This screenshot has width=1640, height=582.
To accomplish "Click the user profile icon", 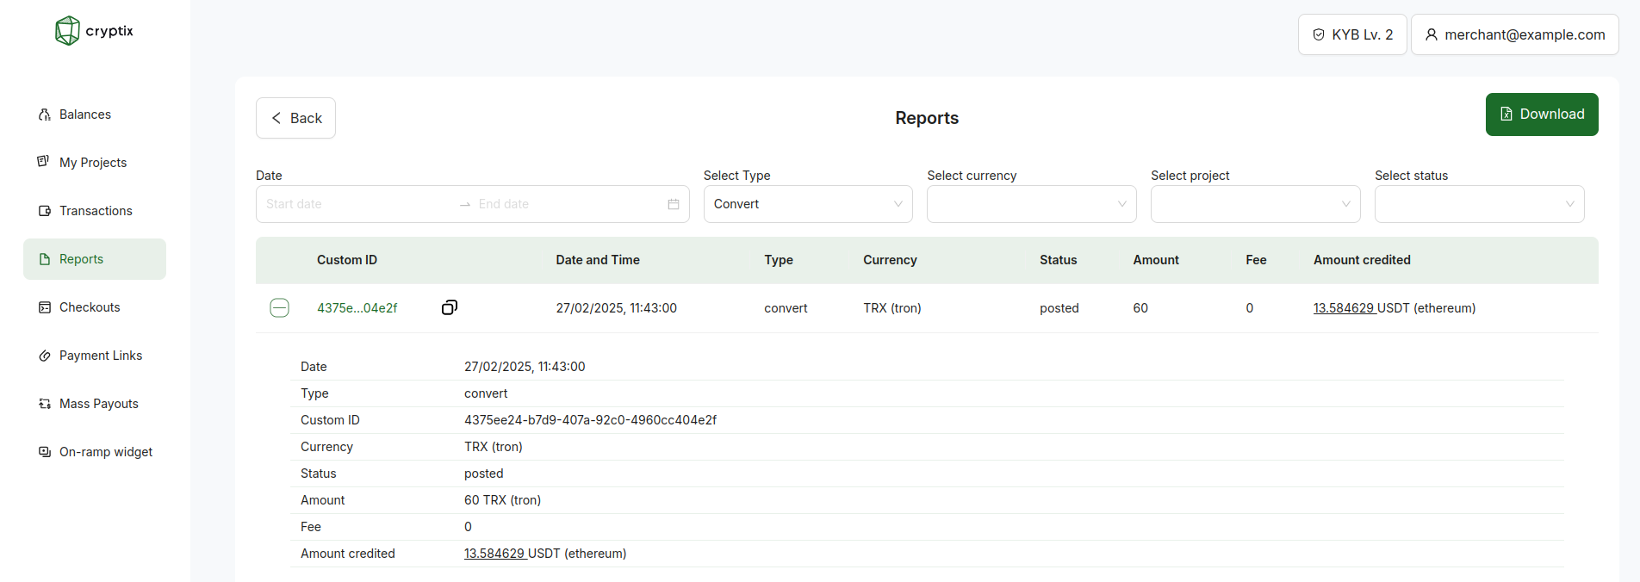I will coord(1432,34).
